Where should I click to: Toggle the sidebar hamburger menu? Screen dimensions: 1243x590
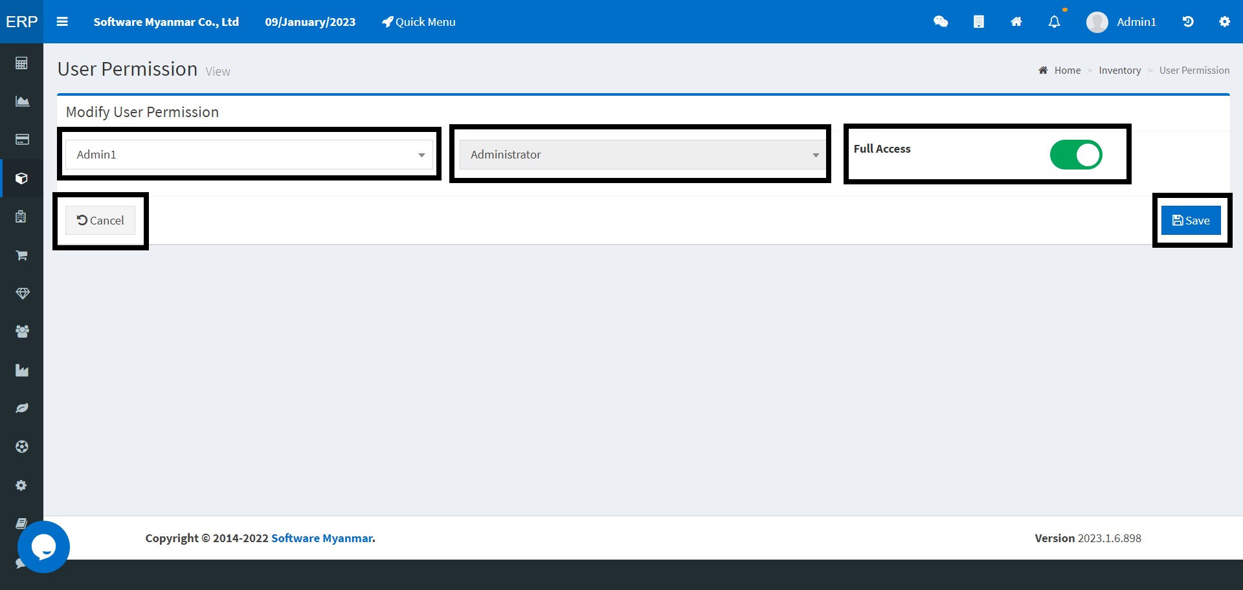pos(62,21)
